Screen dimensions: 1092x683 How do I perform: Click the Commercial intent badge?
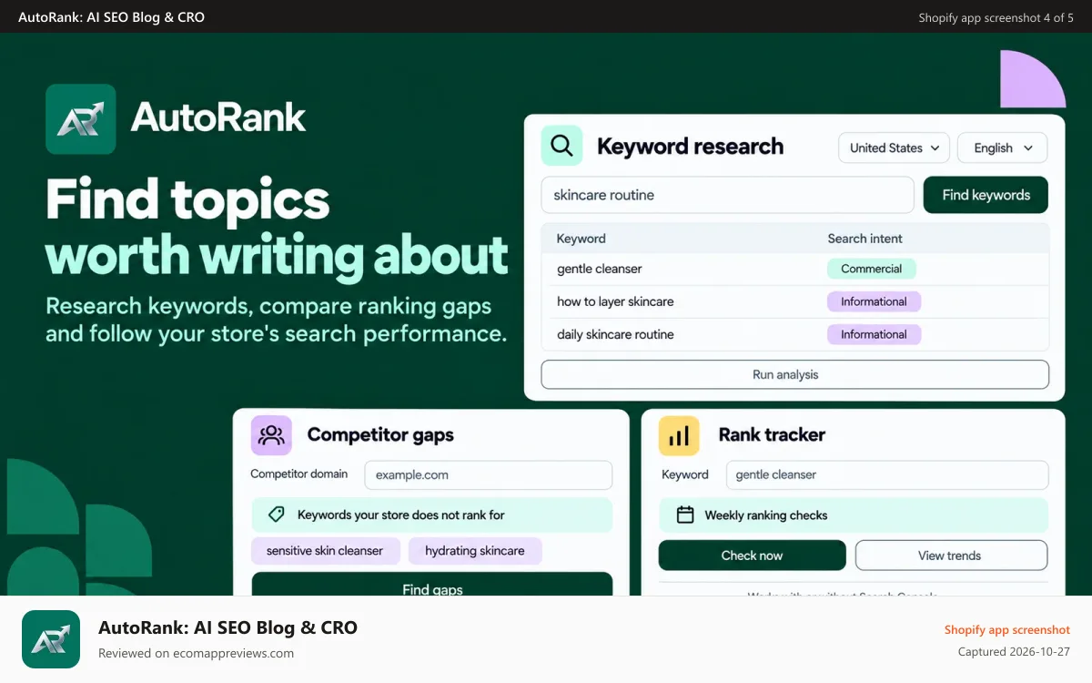(872, 269)
